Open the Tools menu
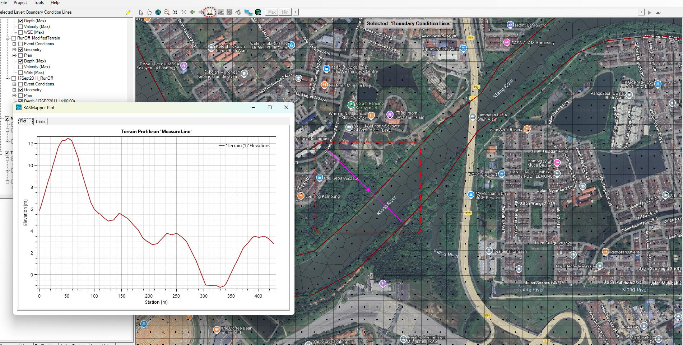Image resolution: width=683 pixels, height=345 pixels. coord(39,3)
